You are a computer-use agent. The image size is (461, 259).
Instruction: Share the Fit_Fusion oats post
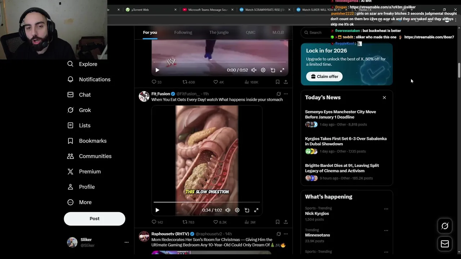(x=286, y=222)
